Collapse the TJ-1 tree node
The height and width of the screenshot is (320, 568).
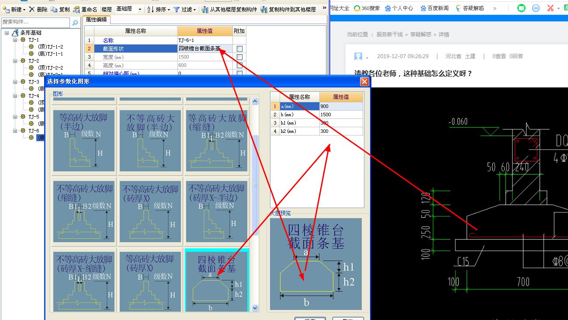click(15, 40)
